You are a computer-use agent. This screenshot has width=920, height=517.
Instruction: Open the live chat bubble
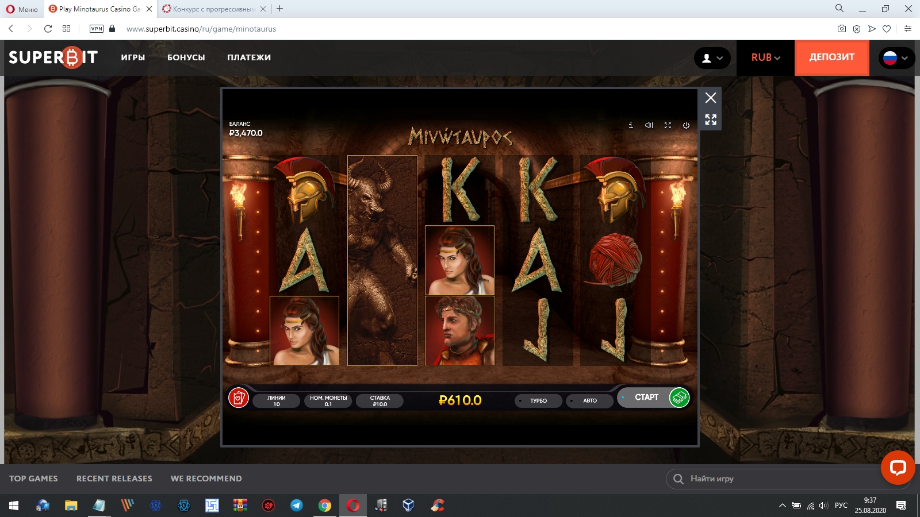(898, 468)
